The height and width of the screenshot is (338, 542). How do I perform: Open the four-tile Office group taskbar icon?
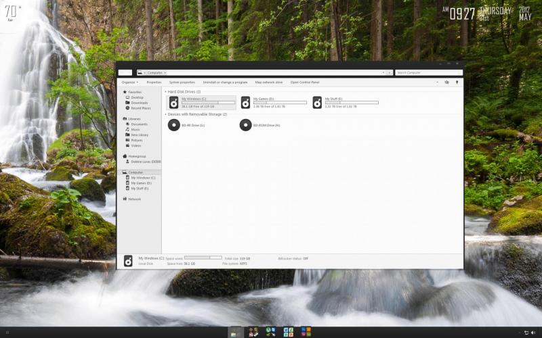click(289, 333)
